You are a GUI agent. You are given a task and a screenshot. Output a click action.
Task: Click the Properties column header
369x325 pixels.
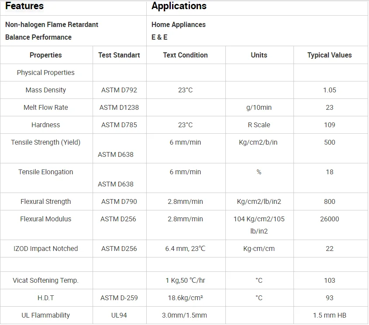(x=46, y=55)
